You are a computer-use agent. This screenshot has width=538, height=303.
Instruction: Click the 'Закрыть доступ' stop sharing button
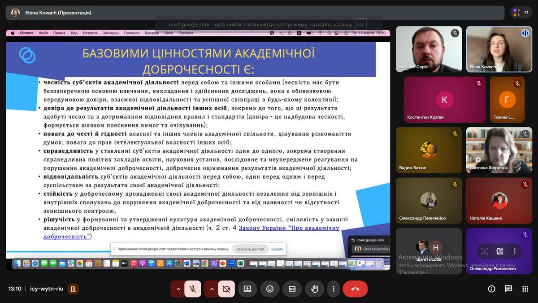pos(250,249)
